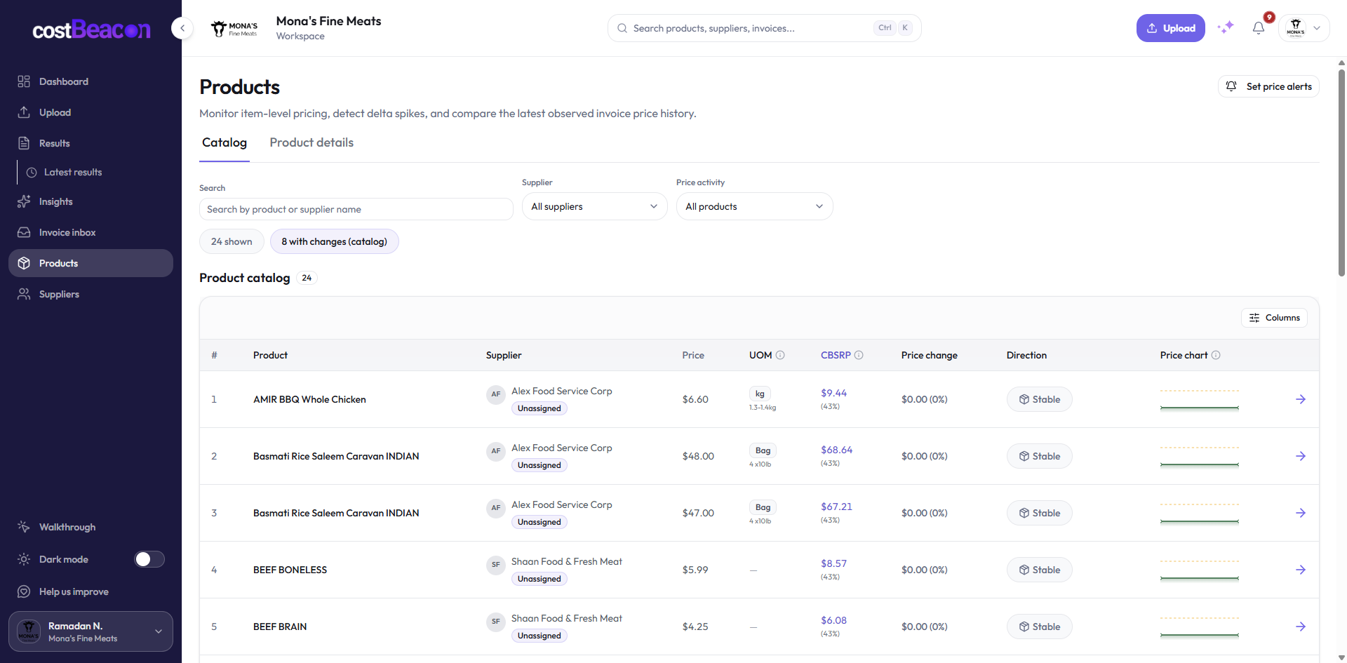Collapse the sidebar with the chevron button

pos(182,28)
